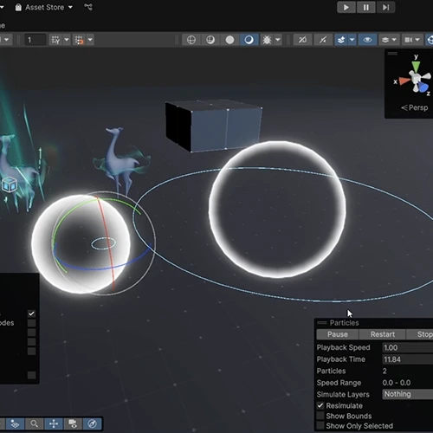The height and width of the screenshot is (433, 433).
Task: Open the snap increment dropdown arrow
Action: click(90, 40)
